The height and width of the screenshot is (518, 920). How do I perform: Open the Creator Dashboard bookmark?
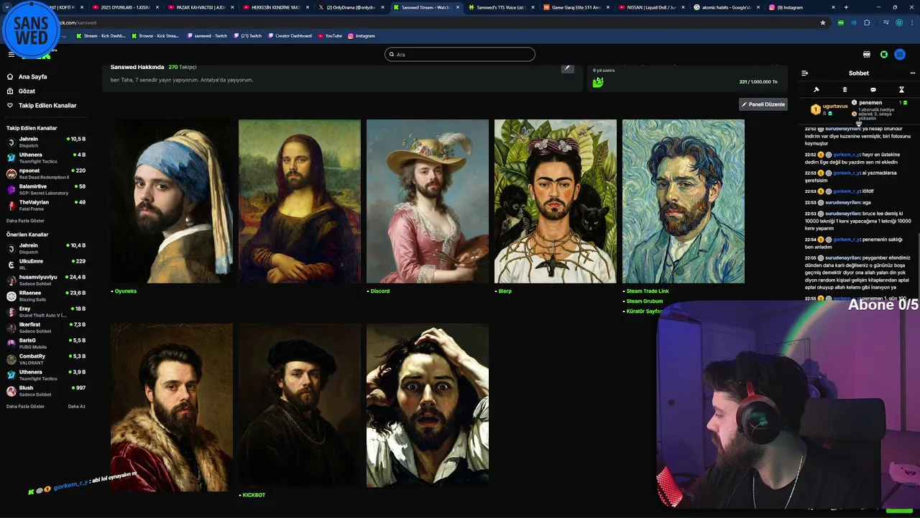point(290,35)
